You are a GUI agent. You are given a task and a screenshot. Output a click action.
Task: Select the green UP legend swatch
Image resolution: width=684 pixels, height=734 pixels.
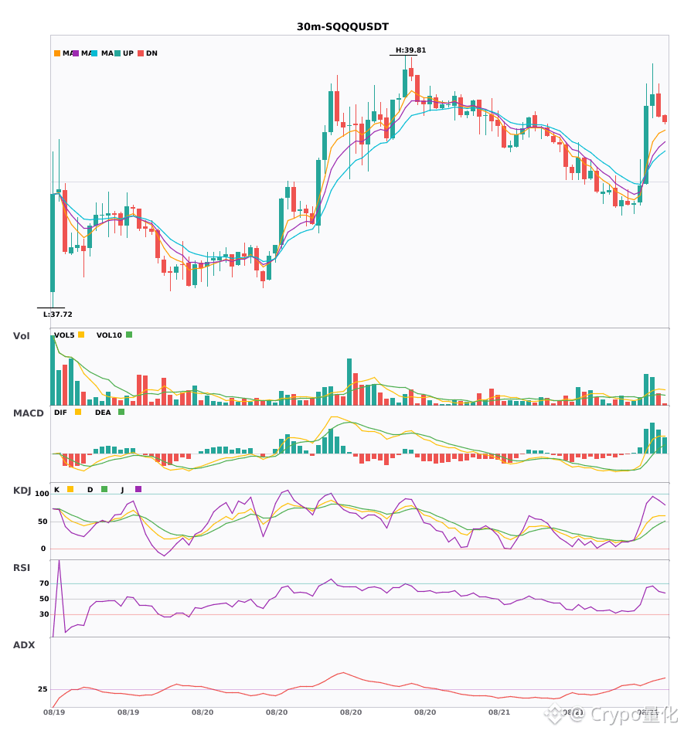[117, 53]
